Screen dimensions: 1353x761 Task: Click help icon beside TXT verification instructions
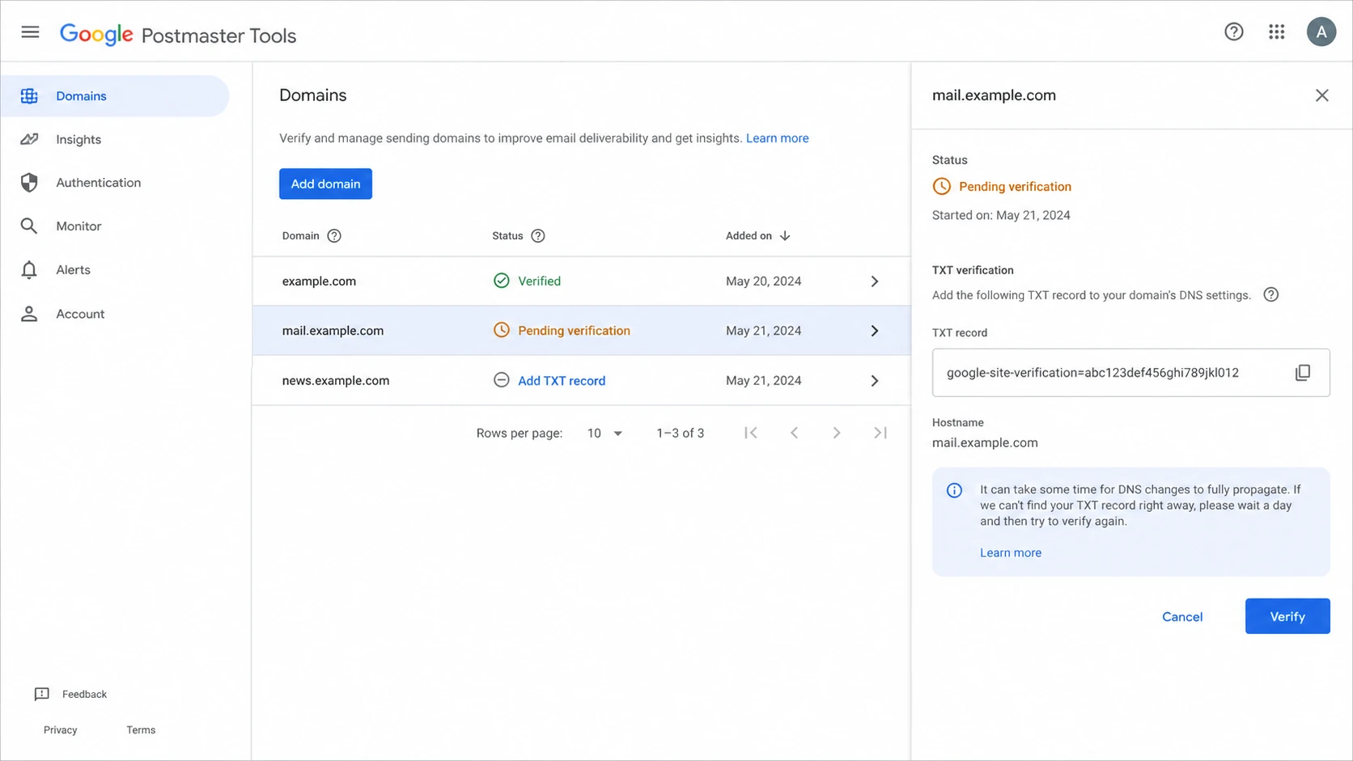click(1271, 294)
